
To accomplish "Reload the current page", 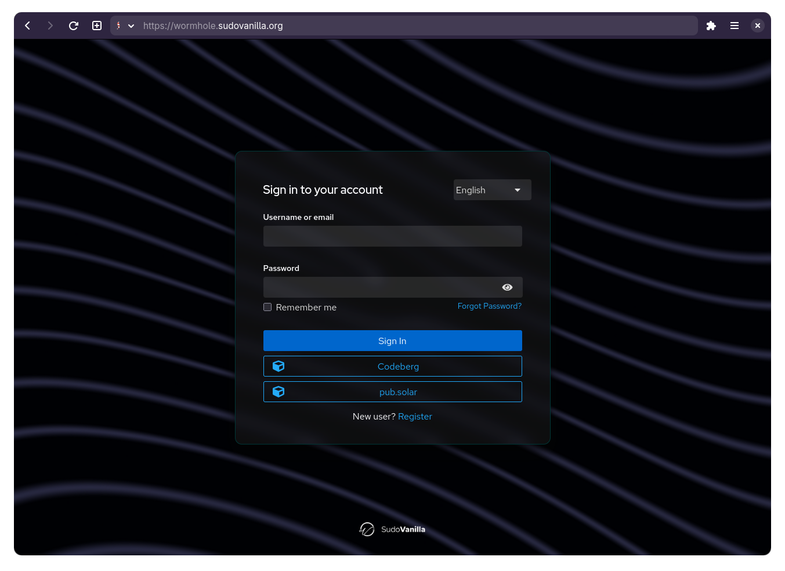I will [x=74, y=26].
